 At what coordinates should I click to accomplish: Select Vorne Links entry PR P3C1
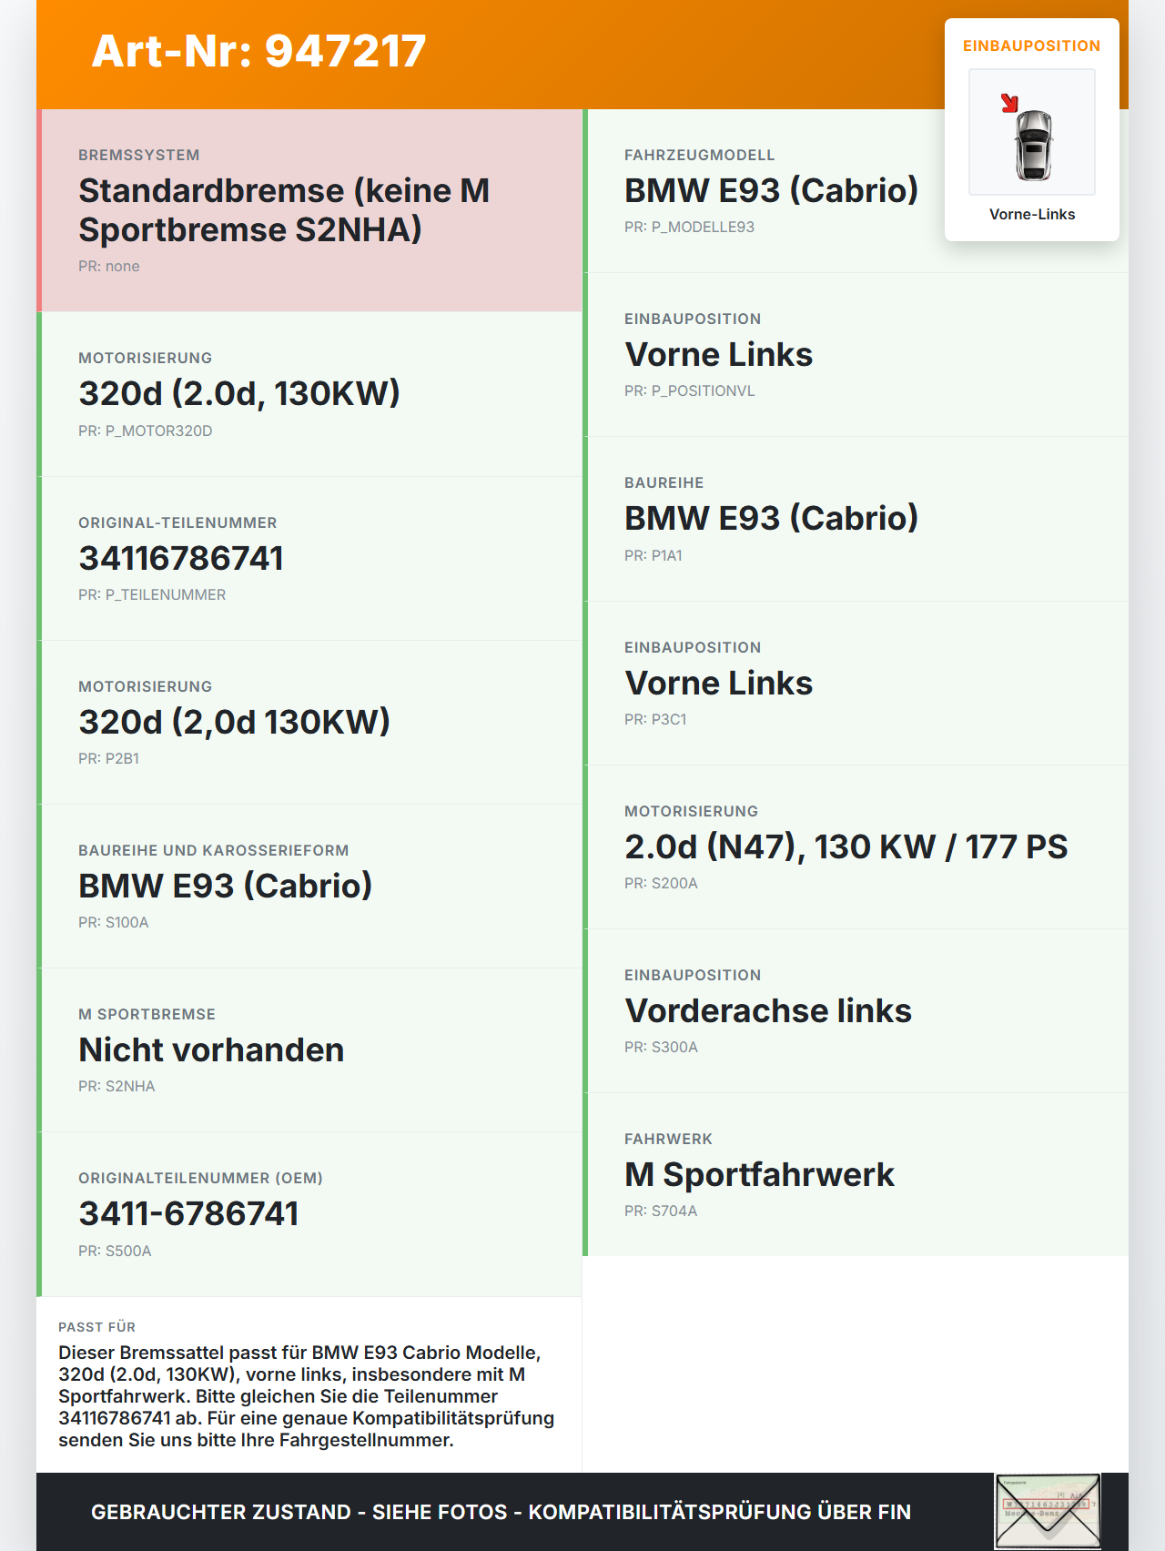pos(856,684)
